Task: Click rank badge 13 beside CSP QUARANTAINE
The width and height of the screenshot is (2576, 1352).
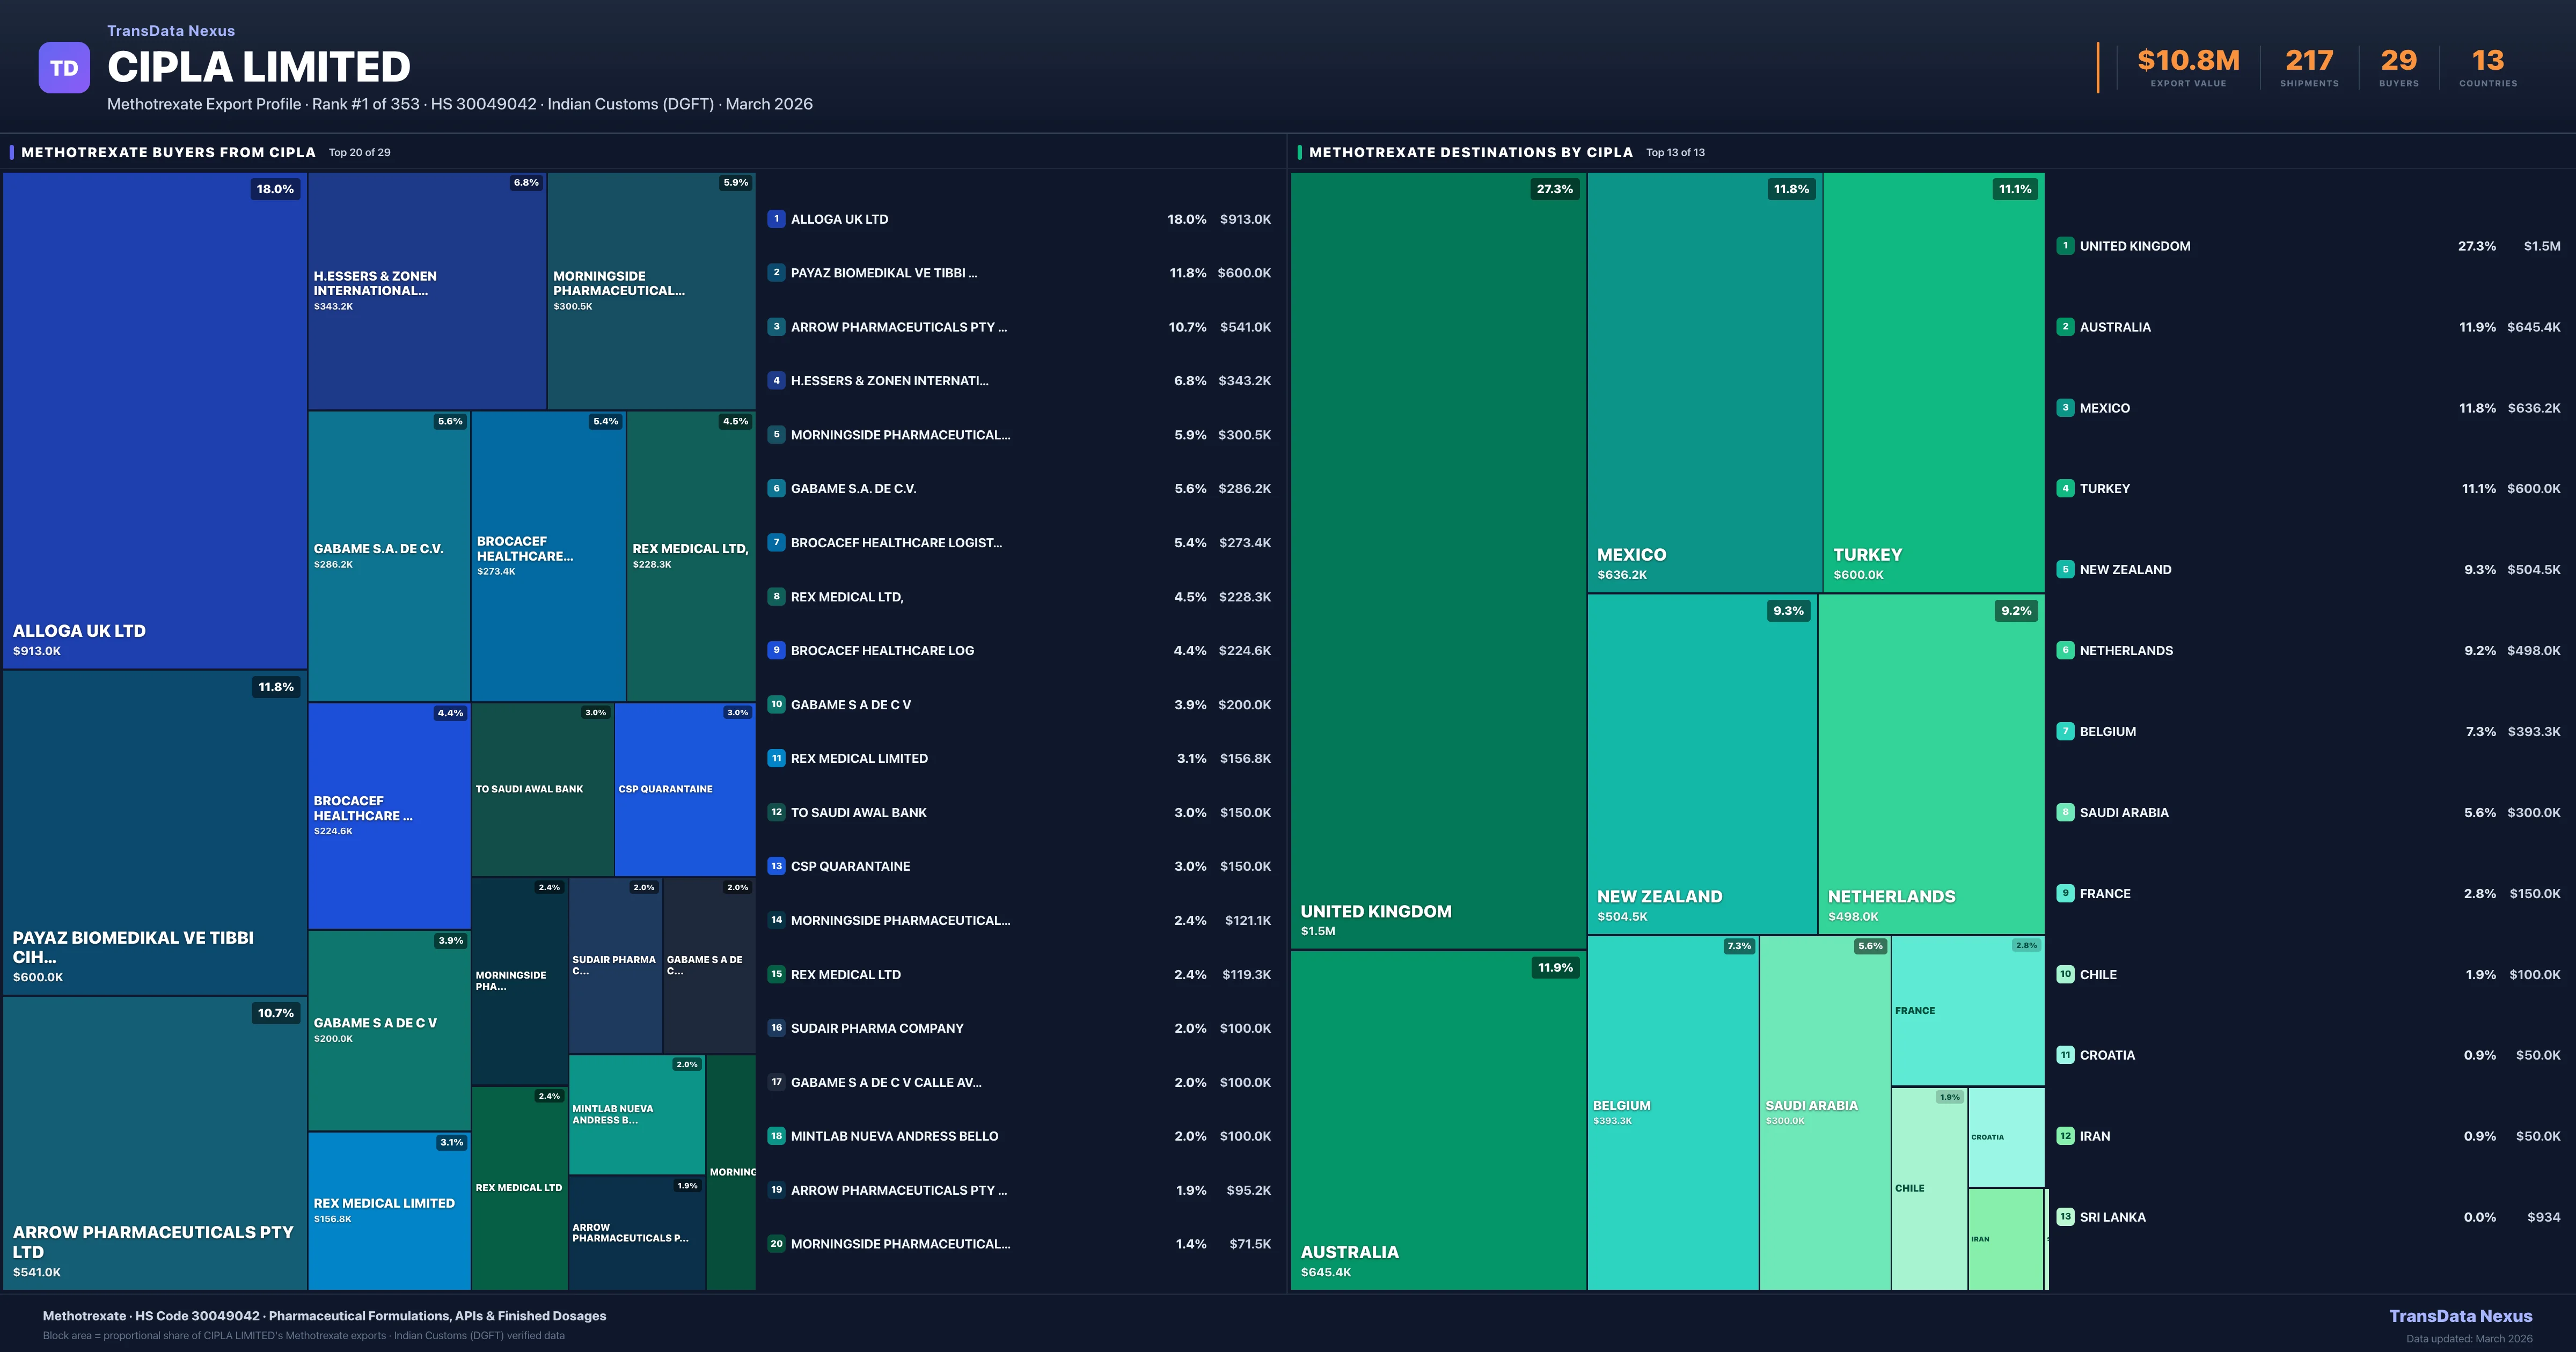Action: (776, 866)
